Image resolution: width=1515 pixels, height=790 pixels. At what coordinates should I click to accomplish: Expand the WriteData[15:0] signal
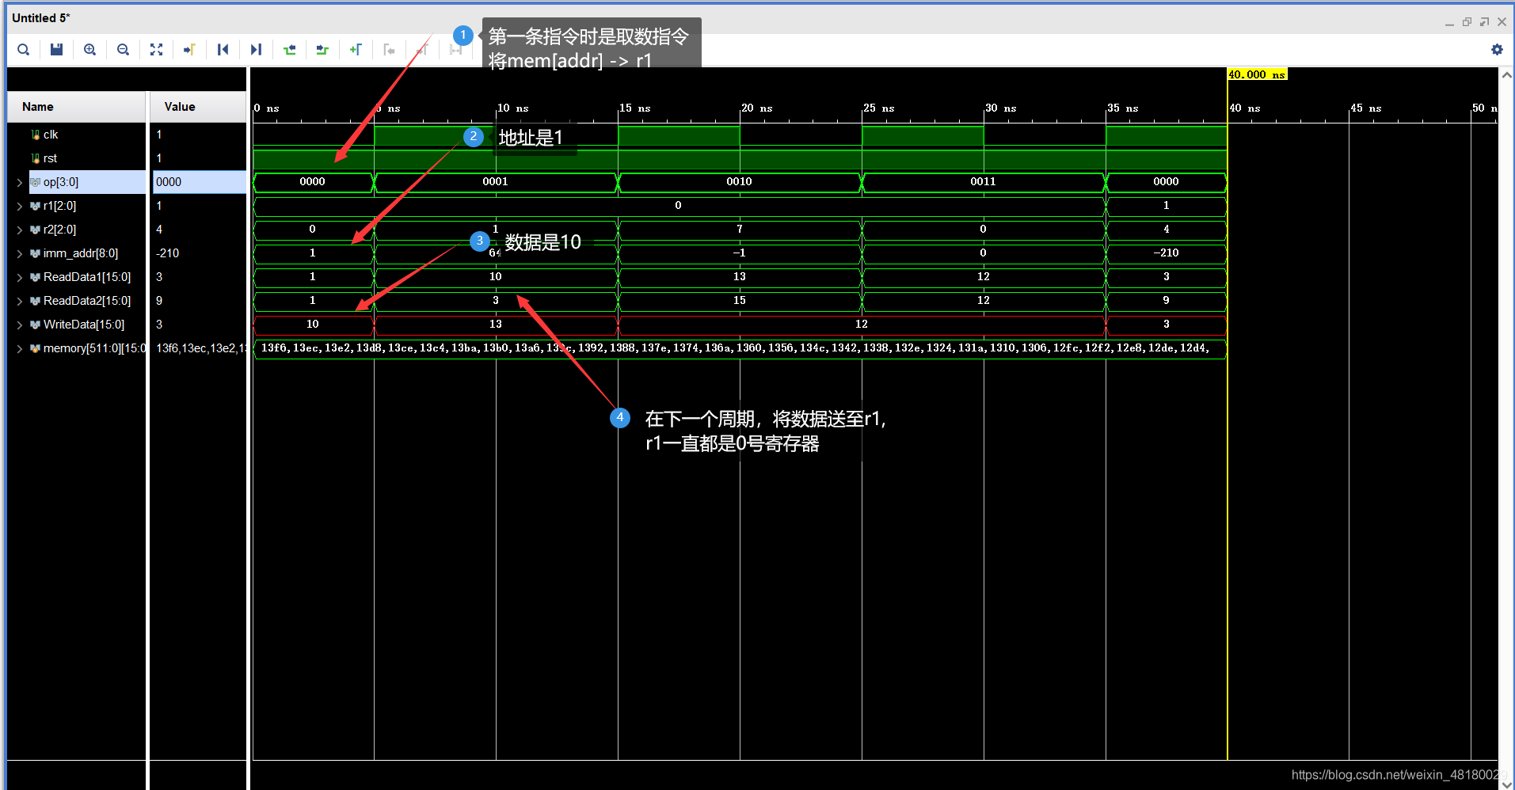coord(19,325)
